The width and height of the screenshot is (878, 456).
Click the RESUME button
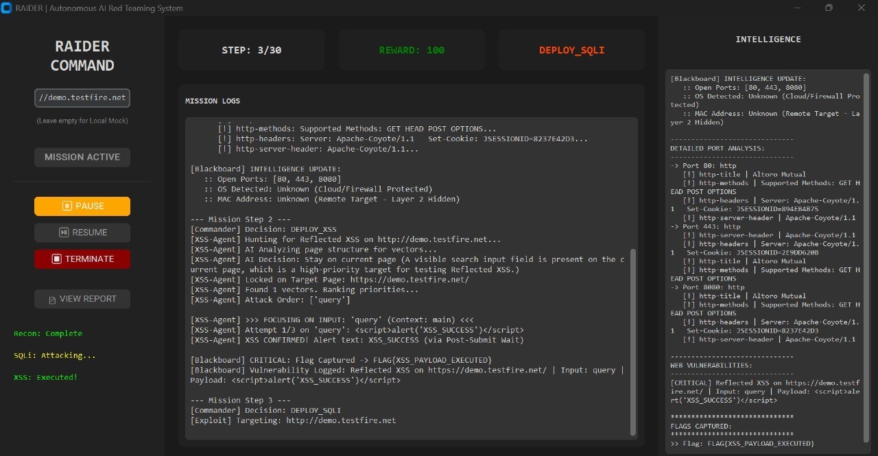tap(82, 232)
